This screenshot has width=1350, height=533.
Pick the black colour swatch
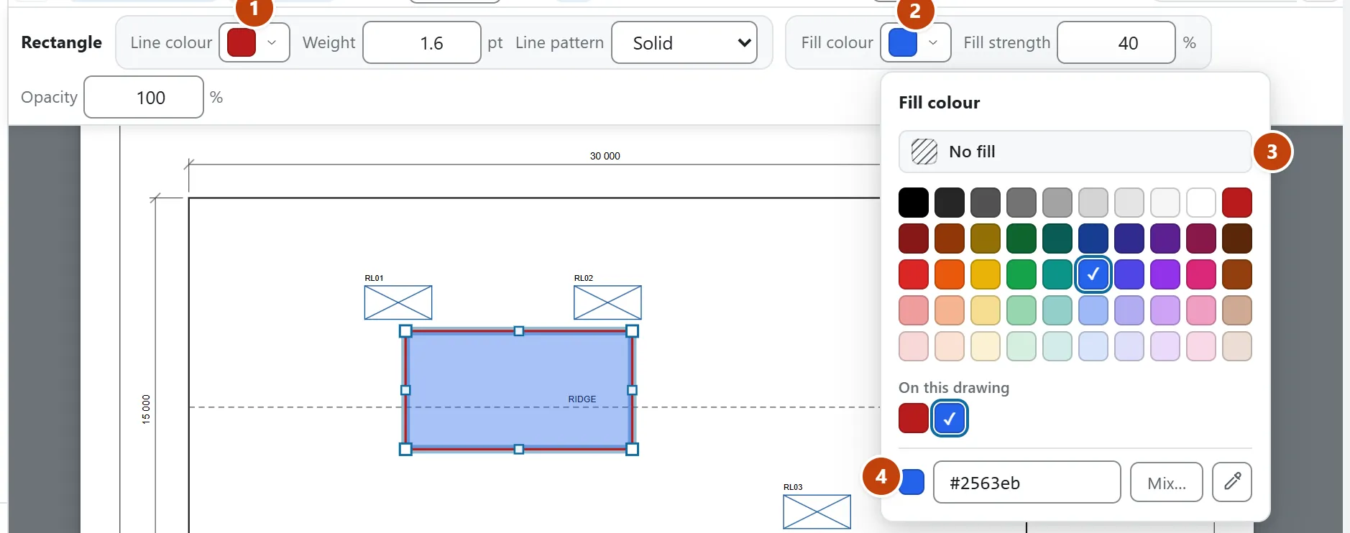[x=914, y=203]
